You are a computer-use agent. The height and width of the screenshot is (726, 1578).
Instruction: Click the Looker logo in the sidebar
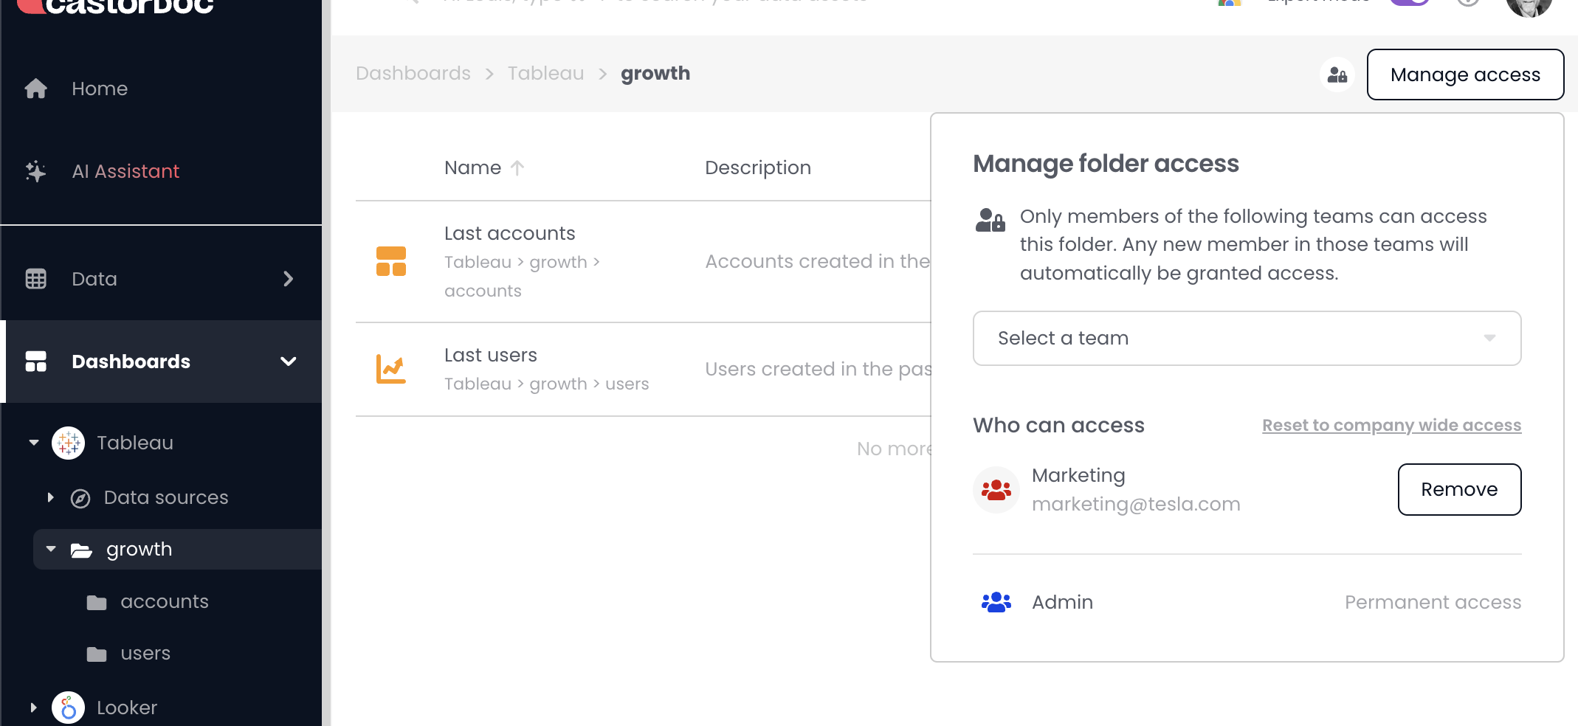[x=68, y=708]
